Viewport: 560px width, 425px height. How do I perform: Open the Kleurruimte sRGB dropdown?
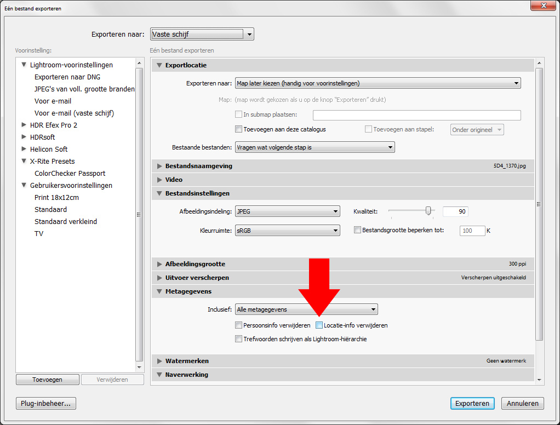(x=287, y=231)
